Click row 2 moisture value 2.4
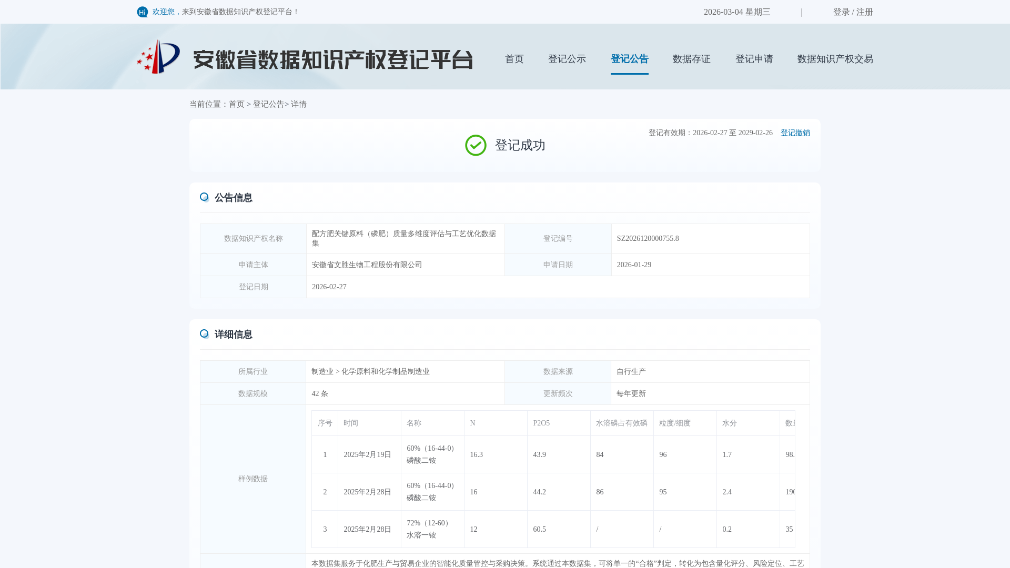This screenshot has height=568, width=1010. point(726,492)
